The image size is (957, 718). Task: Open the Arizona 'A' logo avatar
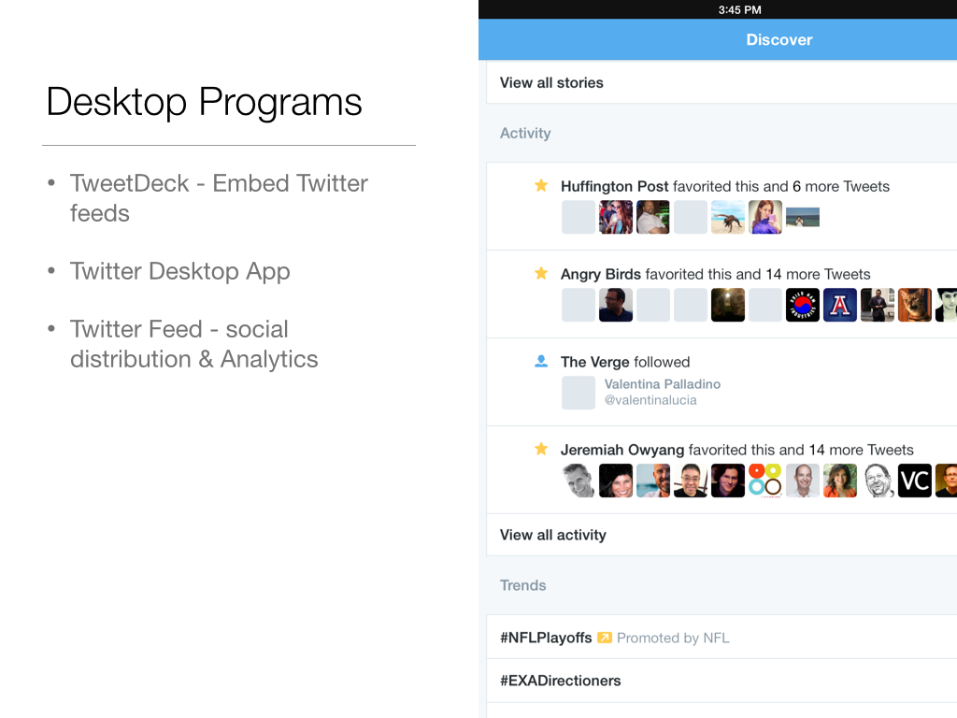(x=839, y=305)
